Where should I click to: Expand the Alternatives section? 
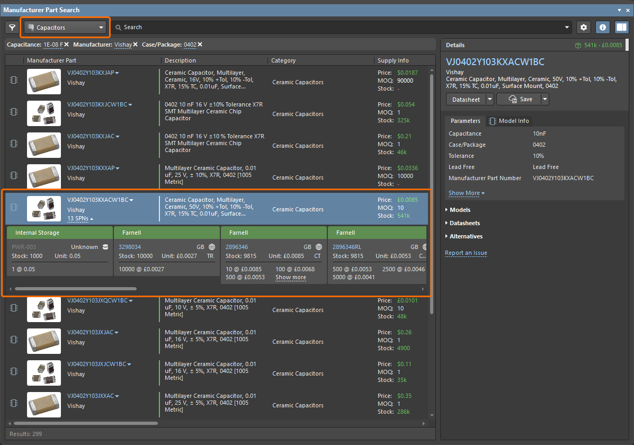click(466, 236)
